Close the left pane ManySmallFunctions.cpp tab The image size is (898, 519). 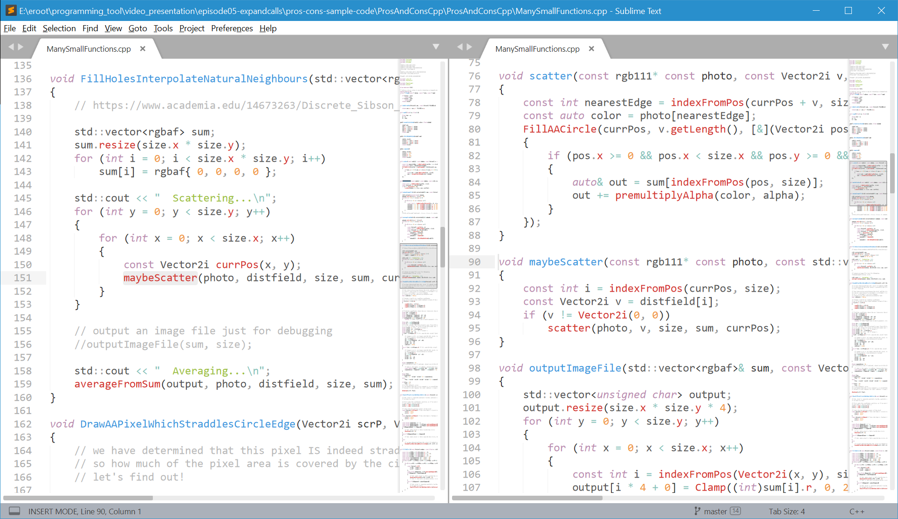pos(143,49)
